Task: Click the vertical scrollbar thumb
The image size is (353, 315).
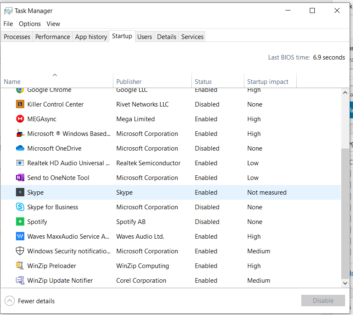Action: click(345, 213)
